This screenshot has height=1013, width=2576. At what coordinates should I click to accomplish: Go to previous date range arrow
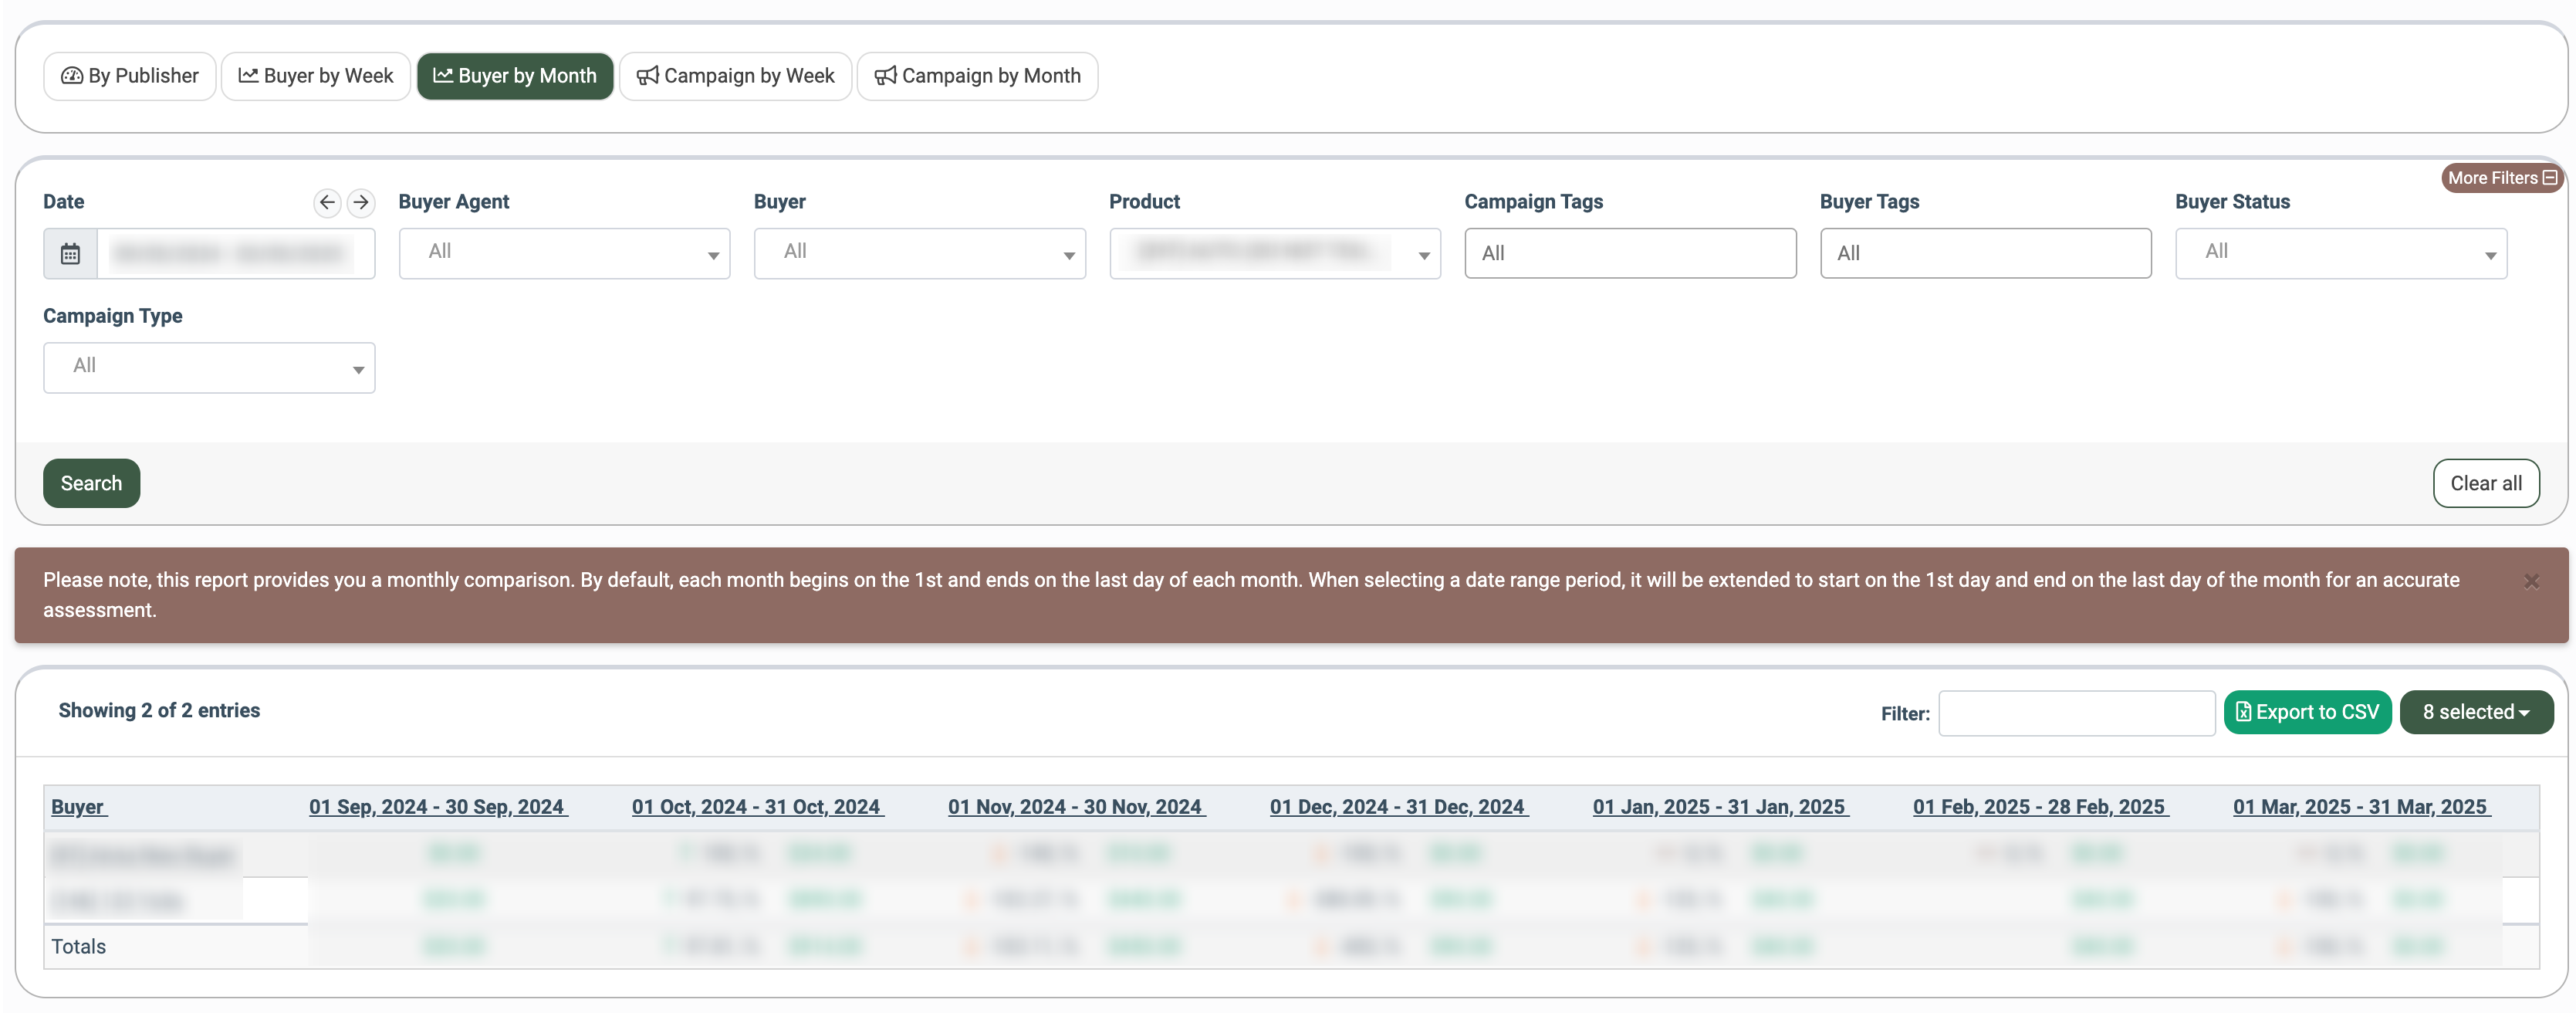pos(327,202)
